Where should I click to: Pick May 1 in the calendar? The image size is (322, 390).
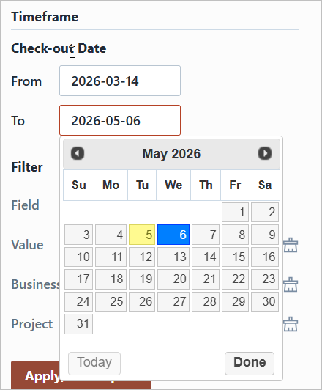[235, 212]
